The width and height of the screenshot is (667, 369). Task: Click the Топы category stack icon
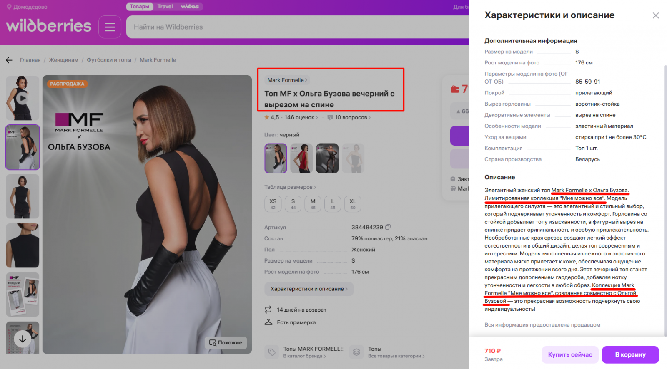(356, 352)
